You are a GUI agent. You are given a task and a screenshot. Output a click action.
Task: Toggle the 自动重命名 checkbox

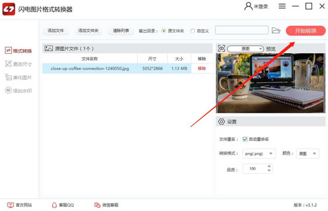245,139
